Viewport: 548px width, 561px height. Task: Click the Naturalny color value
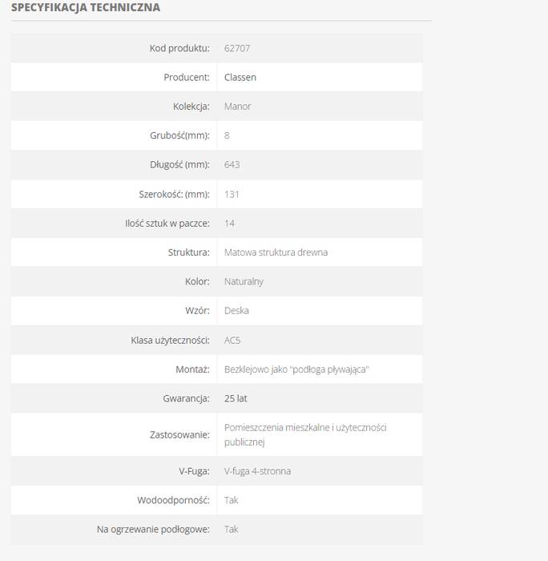(x=244, y=281)
